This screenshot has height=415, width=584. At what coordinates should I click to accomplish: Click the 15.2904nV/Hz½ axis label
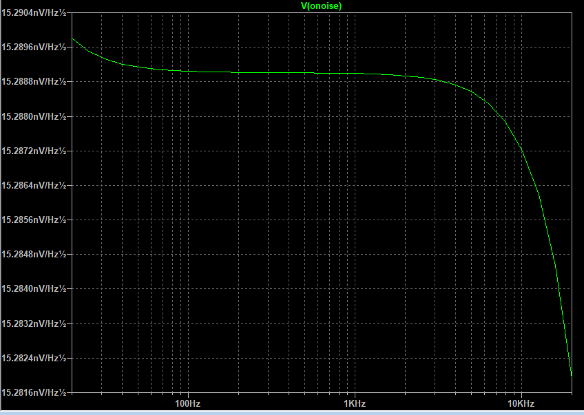(34, 12)
